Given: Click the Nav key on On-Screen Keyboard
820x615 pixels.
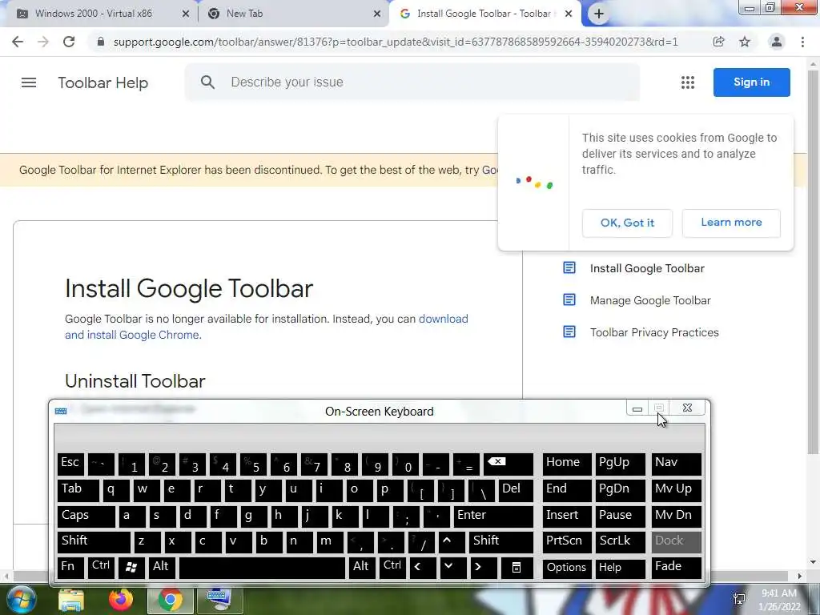Looking at the screenshot, I should pos(676,464).
